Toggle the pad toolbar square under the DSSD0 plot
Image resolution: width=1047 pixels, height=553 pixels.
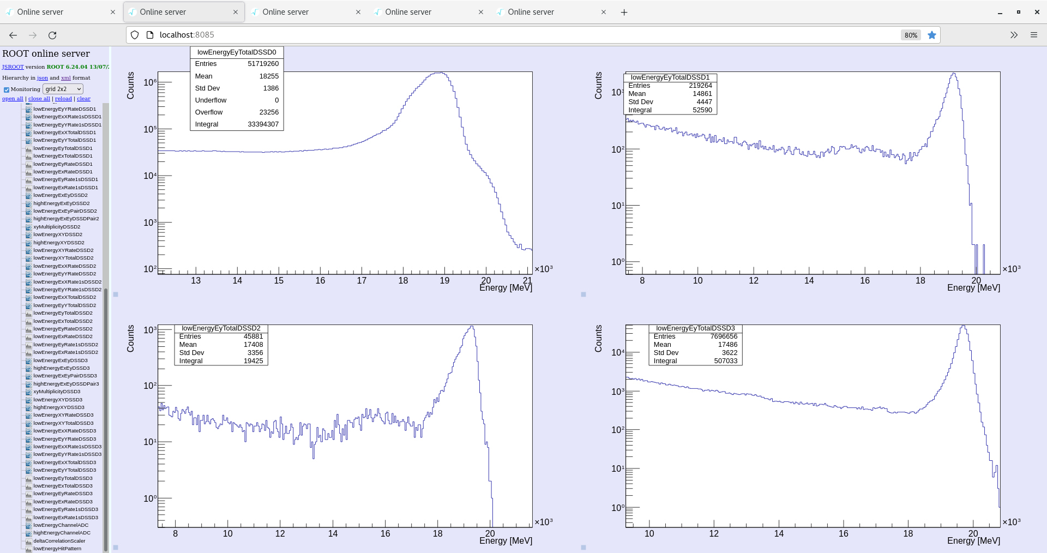116,294
